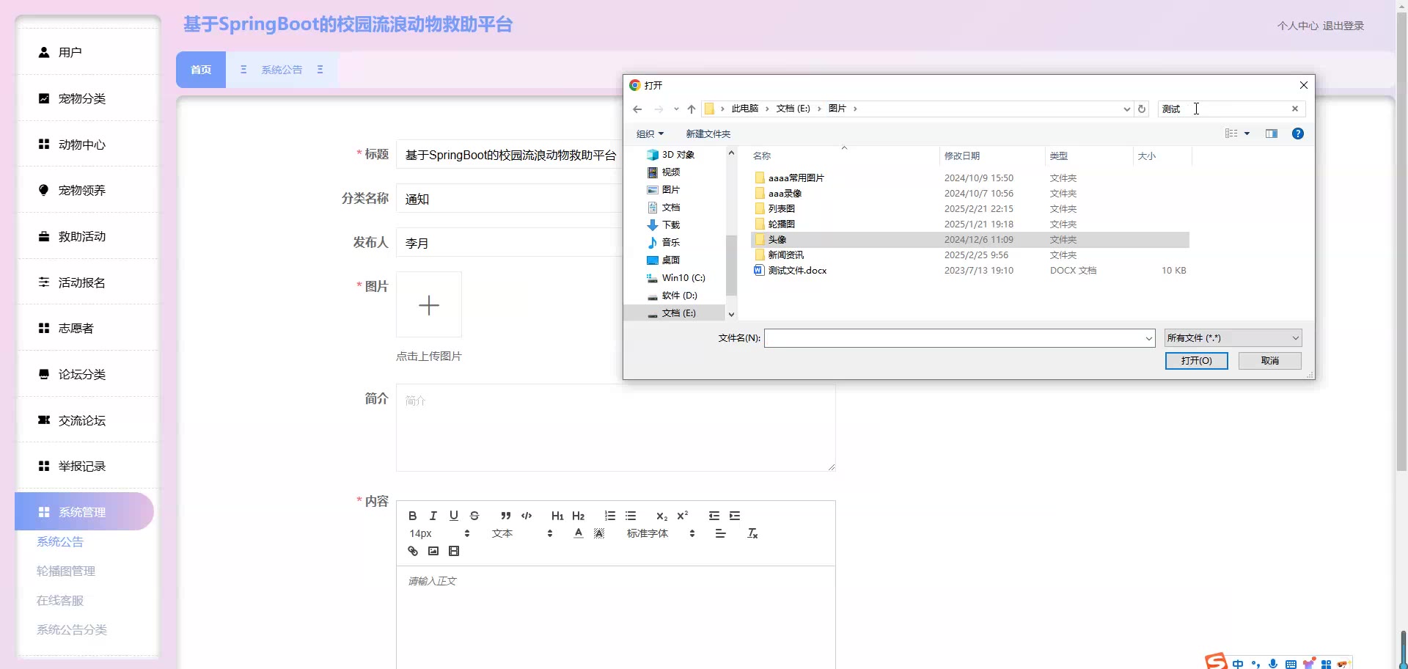Toggle superscript formatting
This screenshot has height=669, width=1408.
point(683,516)
